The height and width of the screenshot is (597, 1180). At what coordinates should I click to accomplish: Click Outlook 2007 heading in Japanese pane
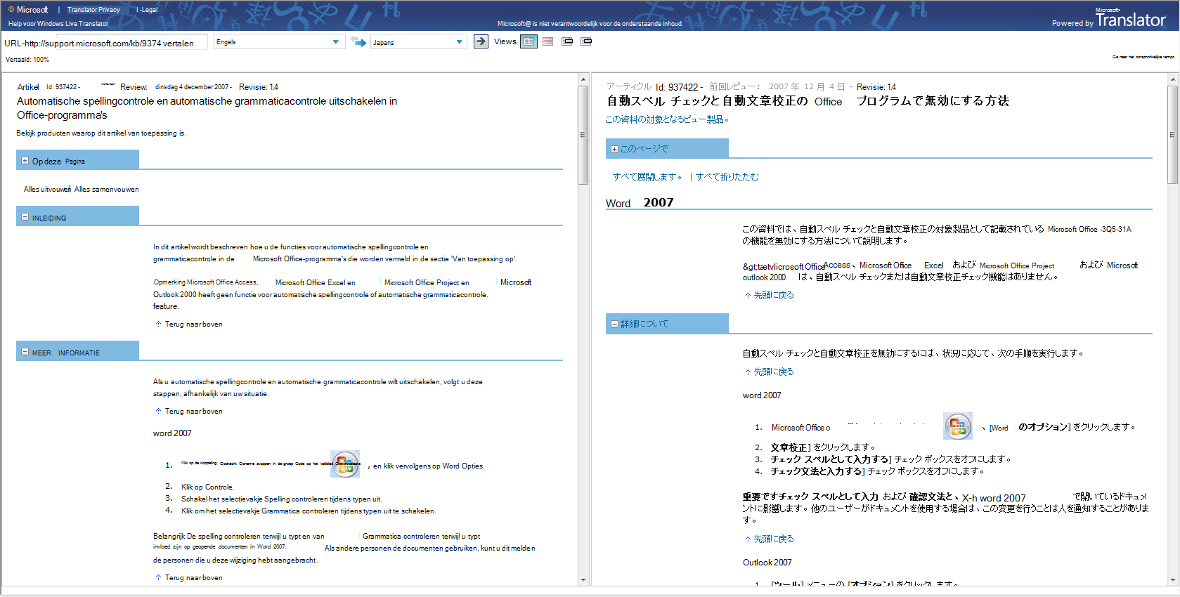(767, 563)
